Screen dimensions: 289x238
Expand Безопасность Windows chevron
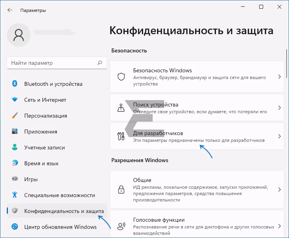coord(279,77)
